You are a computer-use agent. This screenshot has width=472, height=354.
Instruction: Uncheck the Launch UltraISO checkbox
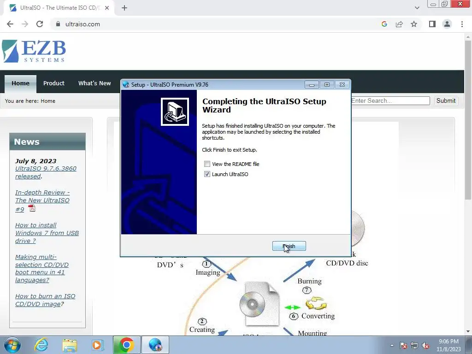tap(207, 174)
